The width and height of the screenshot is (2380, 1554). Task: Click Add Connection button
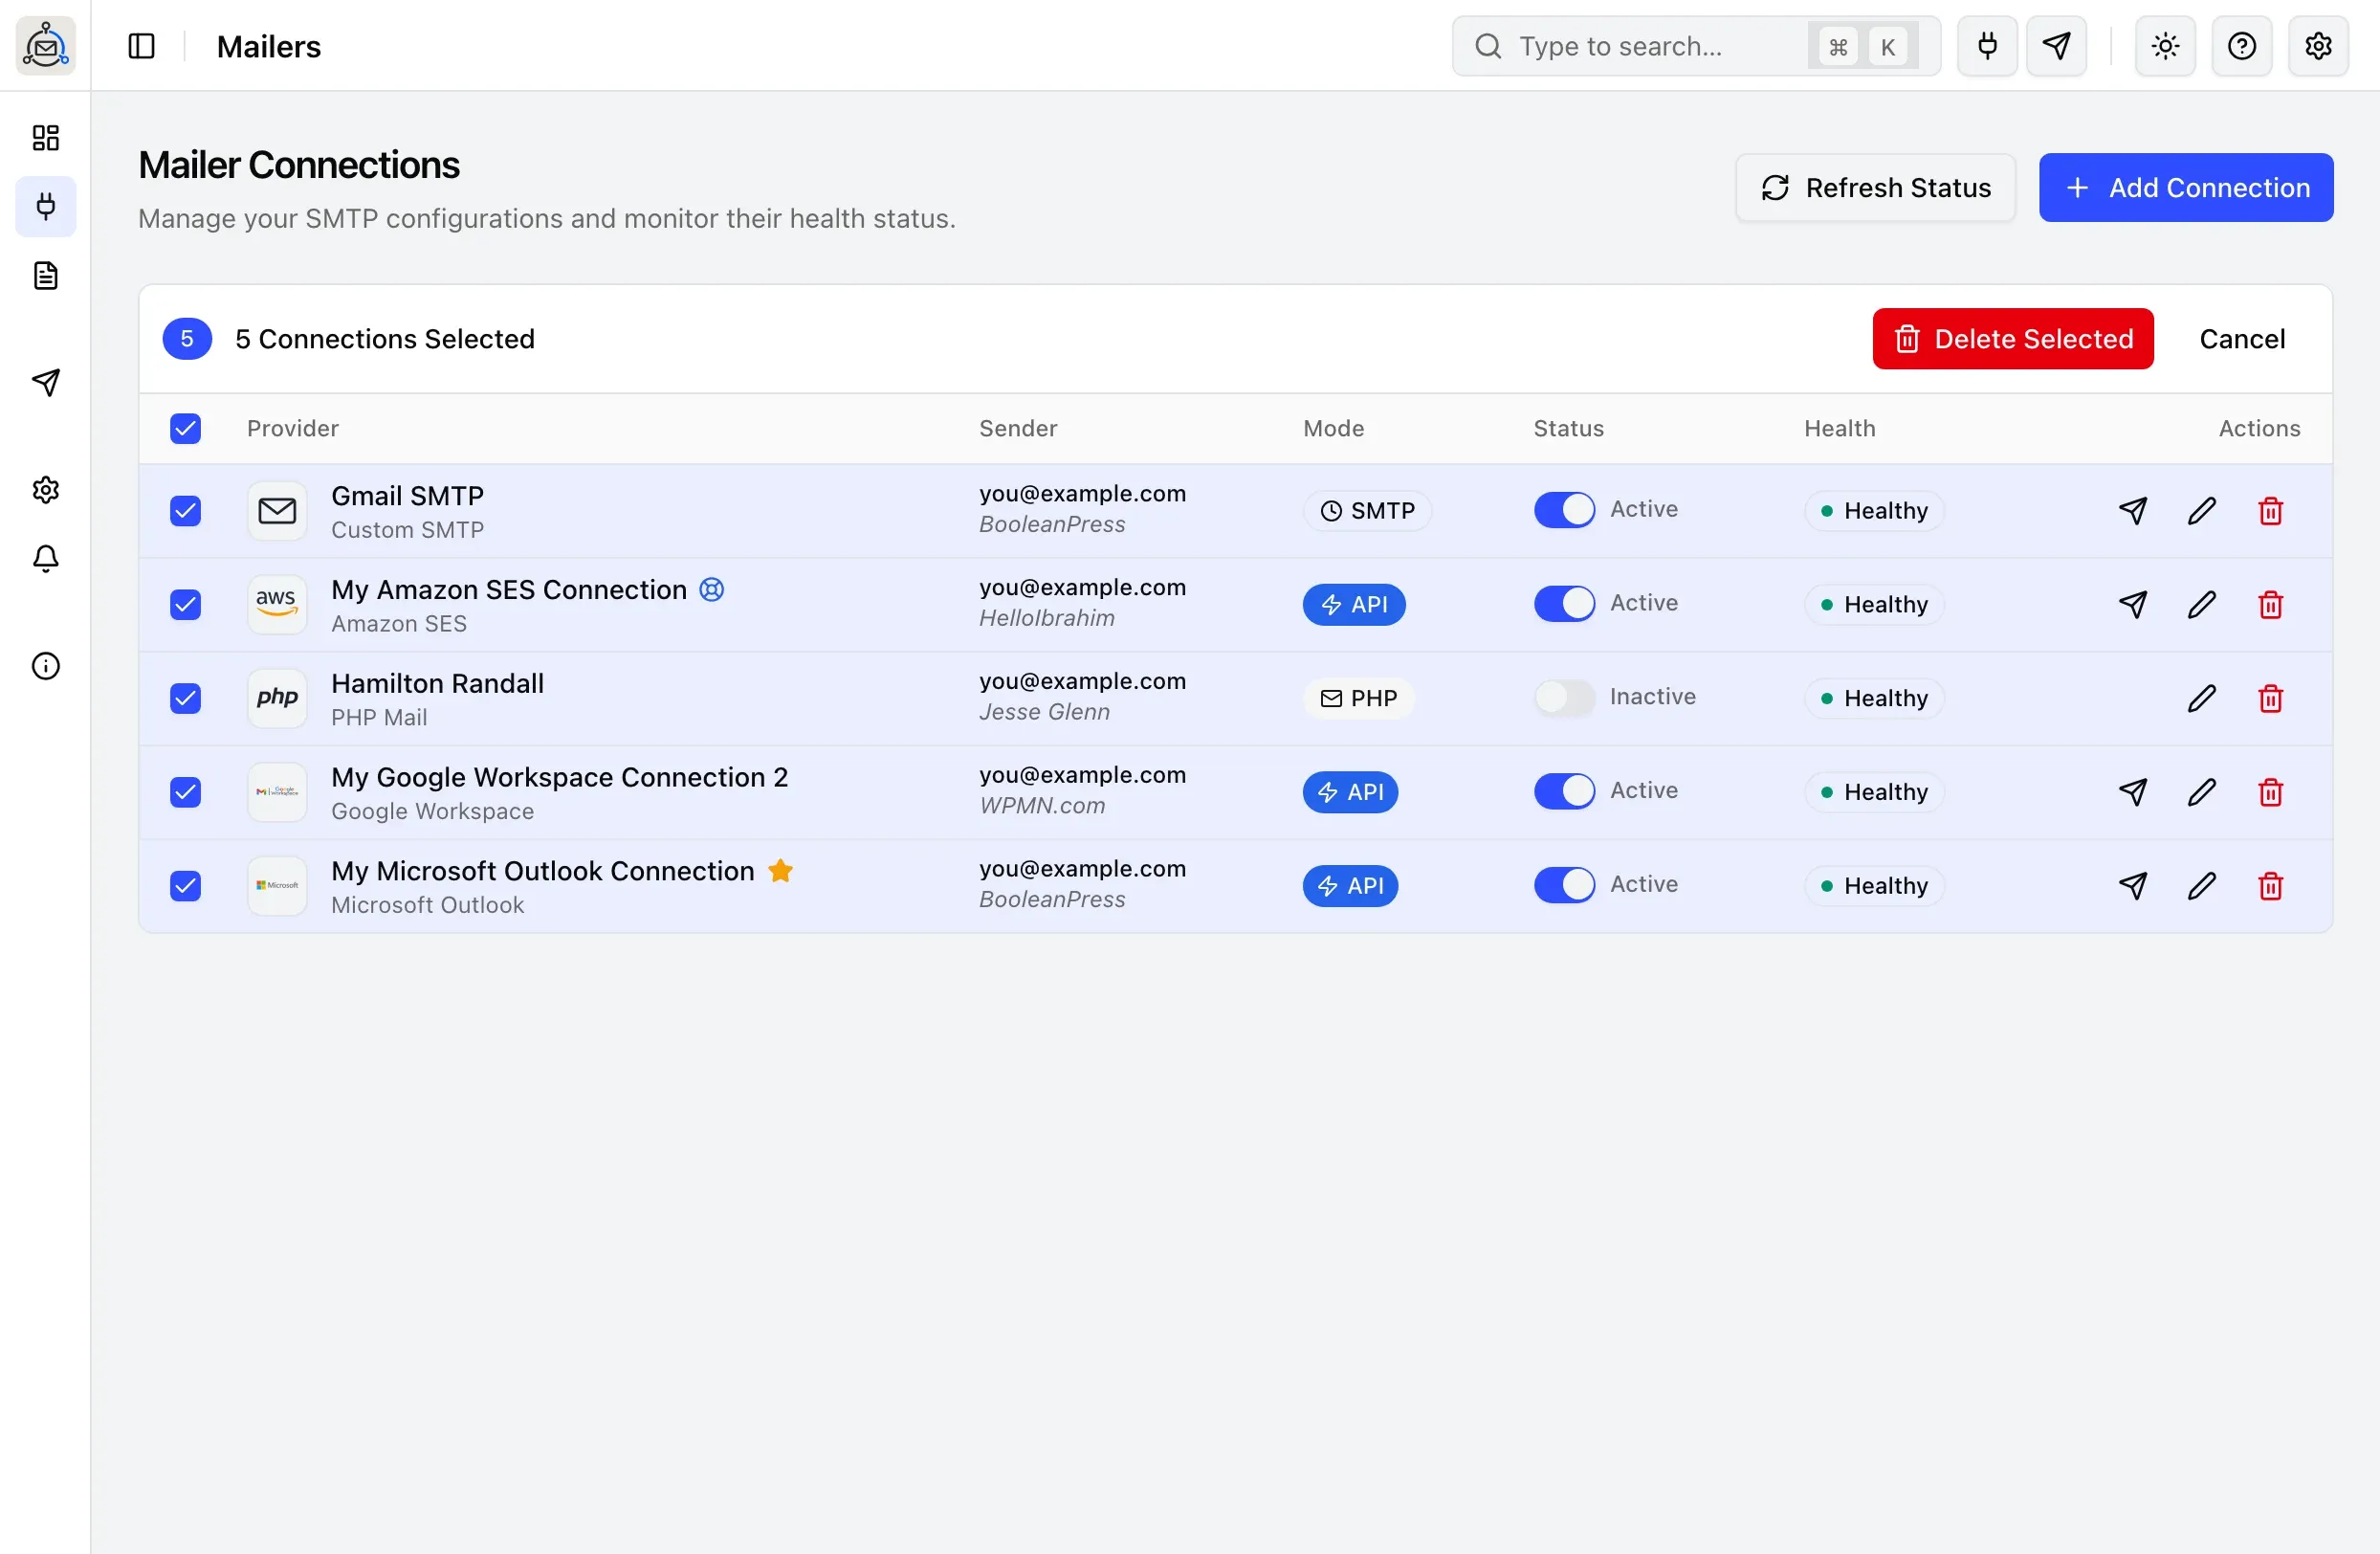coord(2186,188)
